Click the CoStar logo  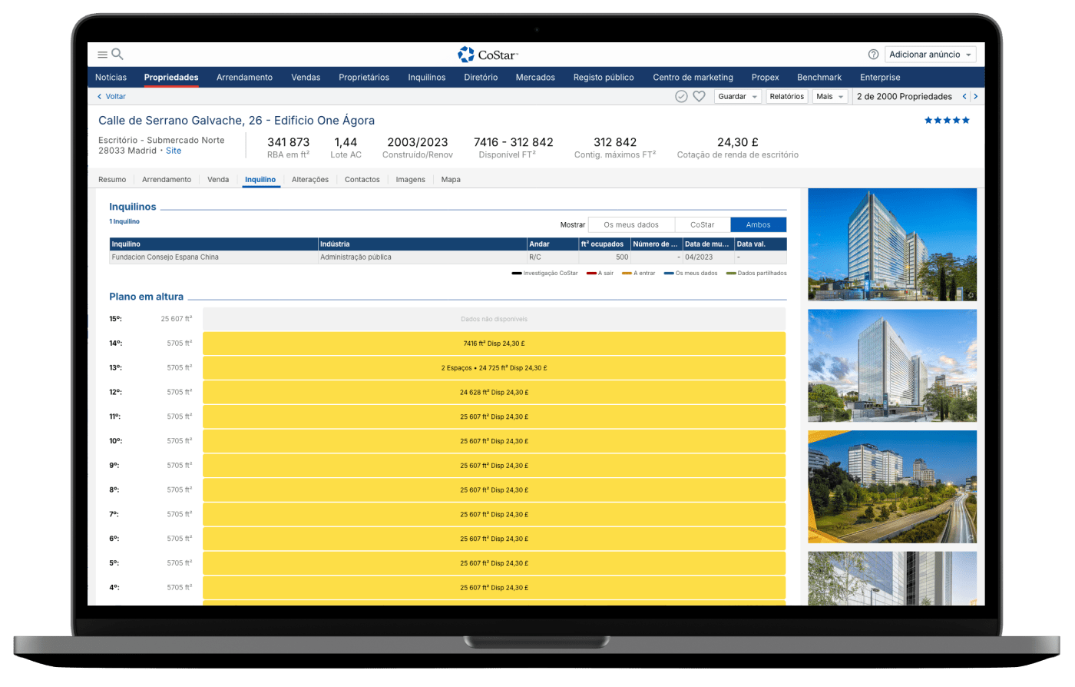[488, 55]
